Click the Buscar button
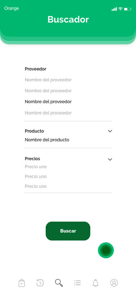This screenshot has height=295, width=136. point(68,231)
